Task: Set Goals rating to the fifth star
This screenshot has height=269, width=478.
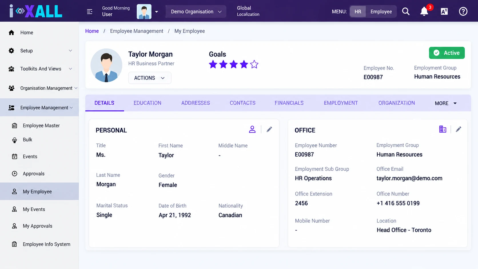Action: (254, 64)
